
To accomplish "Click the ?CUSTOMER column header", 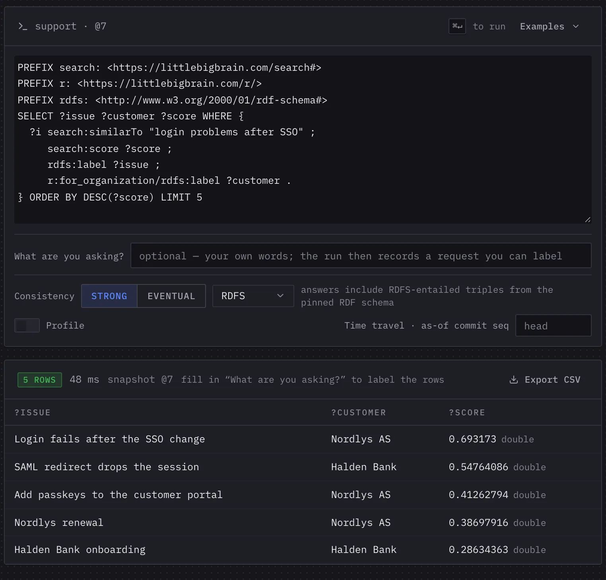I will (359, 413).
